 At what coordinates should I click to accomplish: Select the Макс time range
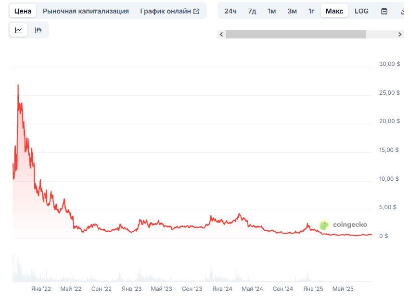[334, 11]
